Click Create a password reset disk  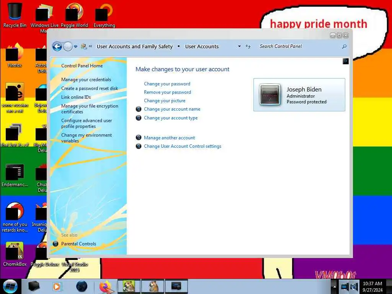tap(90, 88)
